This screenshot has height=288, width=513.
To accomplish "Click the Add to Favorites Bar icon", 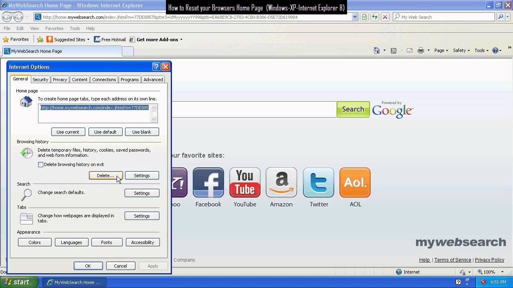I will pyautogui.click(x=40, y=39).
